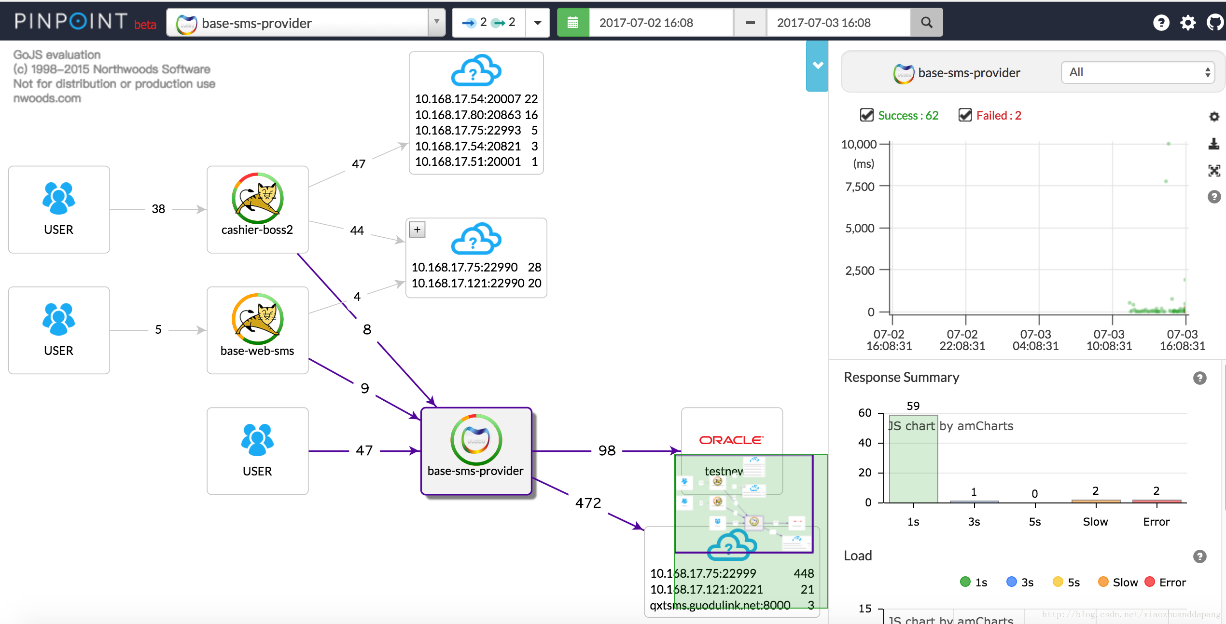Click unknown cloud node with 10.168.17.54:20007

pos(476,113)
